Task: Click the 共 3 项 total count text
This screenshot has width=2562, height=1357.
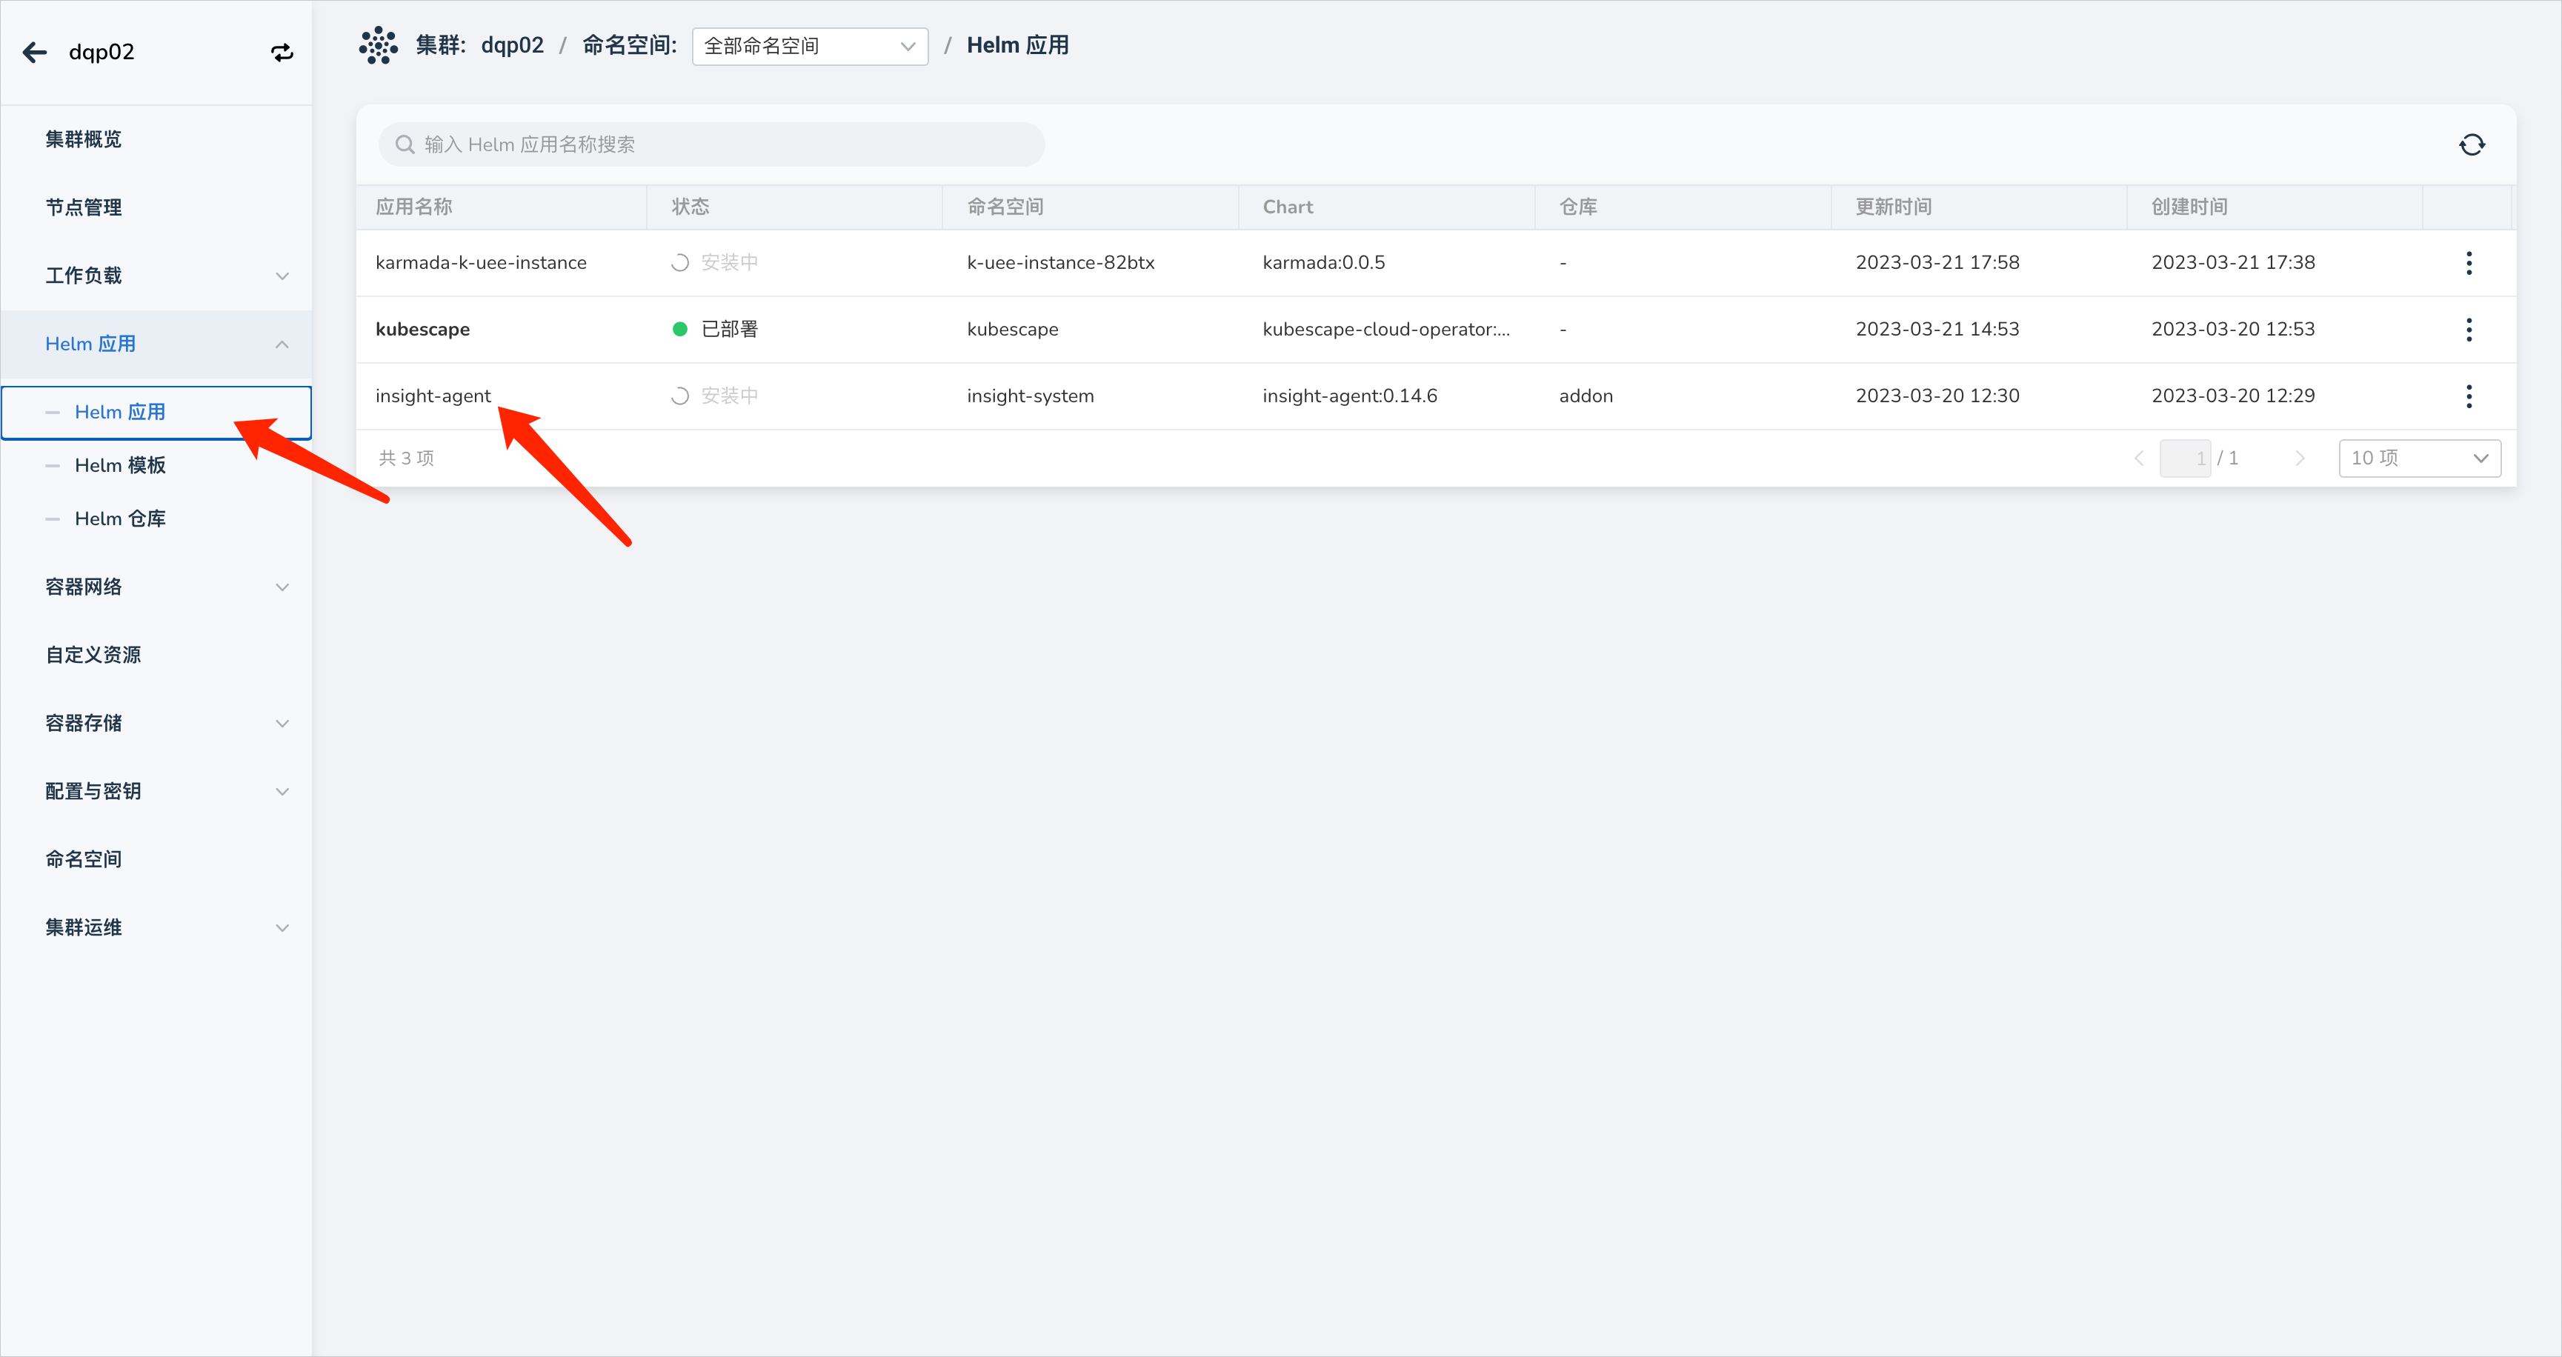Action: (x=406, y=459)
